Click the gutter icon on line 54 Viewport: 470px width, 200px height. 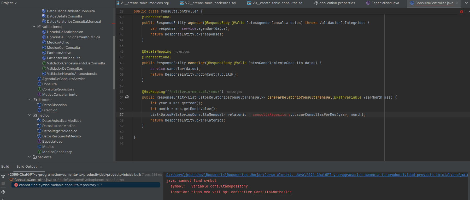pyautogui.click(x=127, y=97)
